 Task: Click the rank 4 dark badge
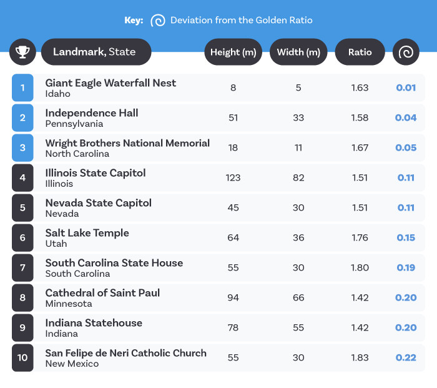(22, 177)
